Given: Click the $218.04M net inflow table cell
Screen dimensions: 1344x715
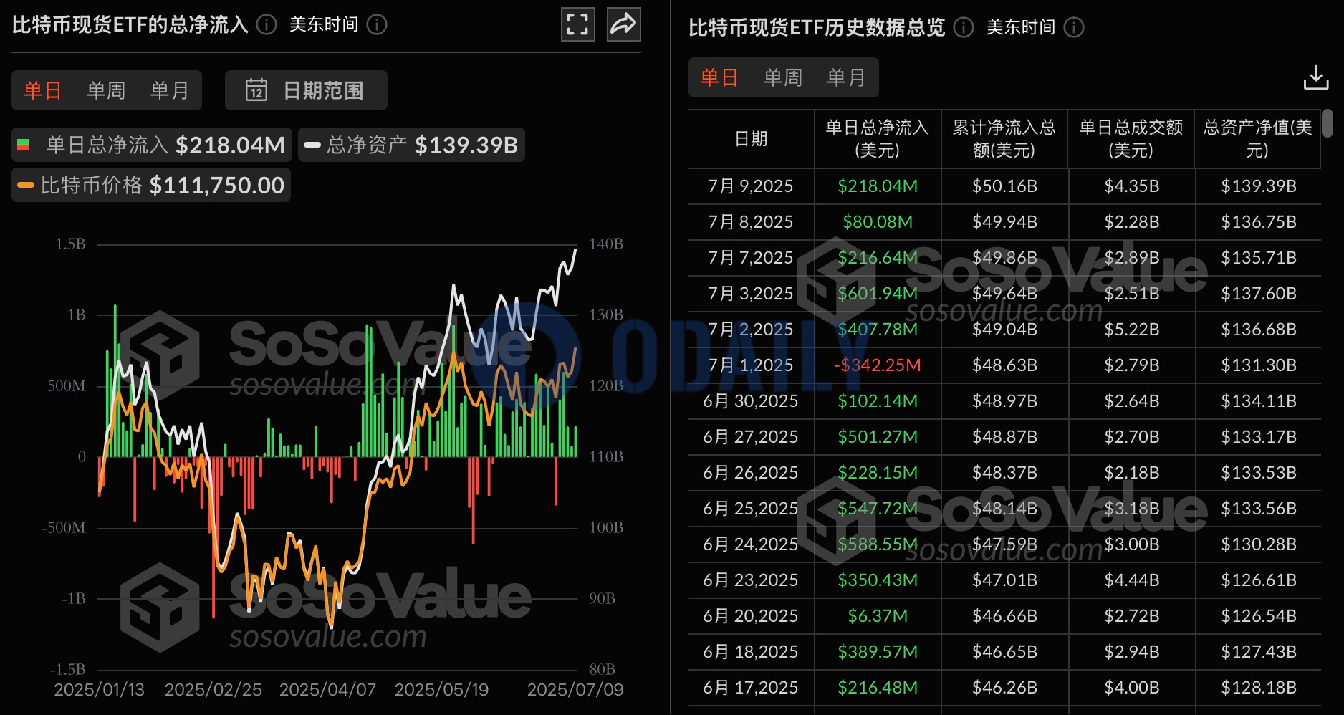Looking at the screenshot, I should [x=878, y=186].
